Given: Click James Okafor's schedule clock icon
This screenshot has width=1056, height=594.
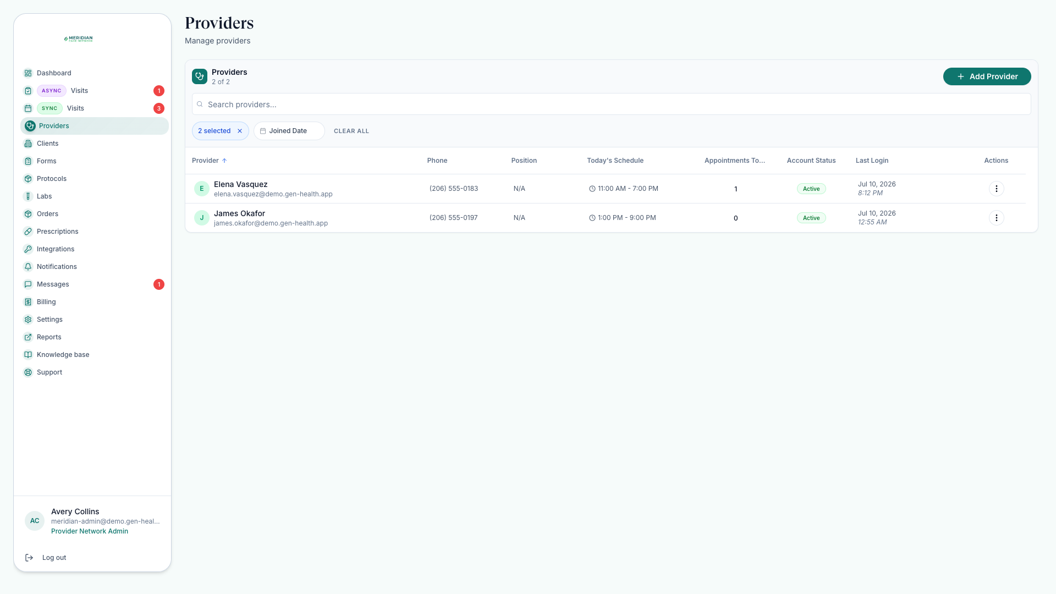Looking at the screenshot, I should [x=592, y=218].
